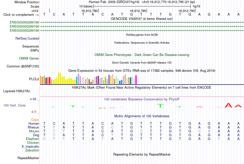Click the largest red A conservation glyph
Image resolution: width=244 pixels, height=164 pixels.
[x=228, y=105]
